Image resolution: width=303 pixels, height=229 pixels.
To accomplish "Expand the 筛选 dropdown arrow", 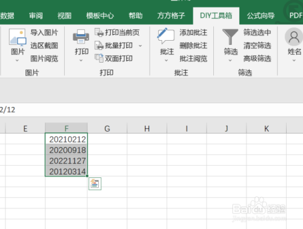I will [x=230, y=60].
